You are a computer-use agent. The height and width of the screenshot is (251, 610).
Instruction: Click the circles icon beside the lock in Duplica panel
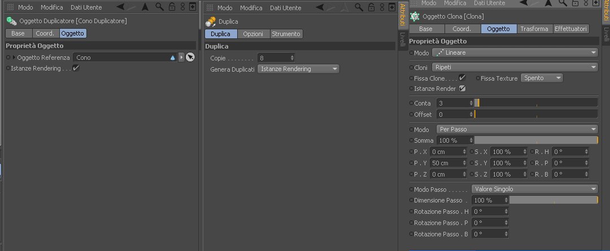point(382,7)
